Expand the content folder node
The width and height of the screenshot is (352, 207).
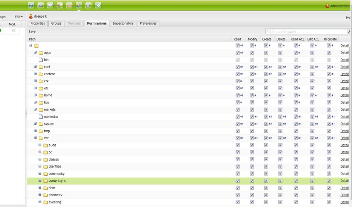point(35,74)
